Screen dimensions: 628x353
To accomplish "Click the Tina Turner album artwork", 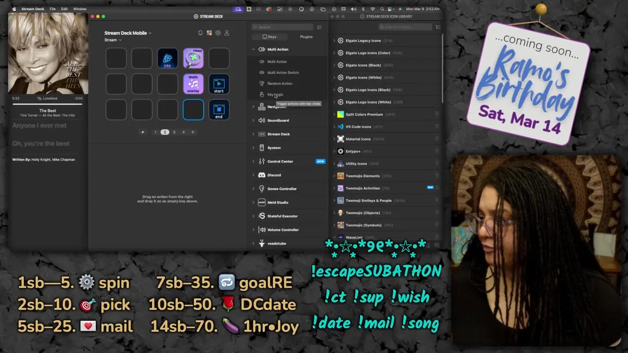I will (48, 53).
